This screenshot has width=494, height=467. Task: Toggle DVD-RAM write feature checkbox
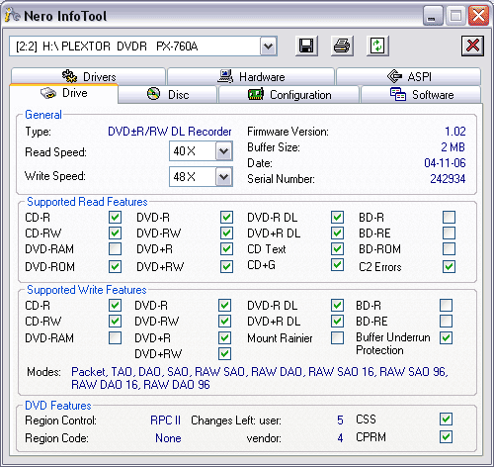[115, 337]
